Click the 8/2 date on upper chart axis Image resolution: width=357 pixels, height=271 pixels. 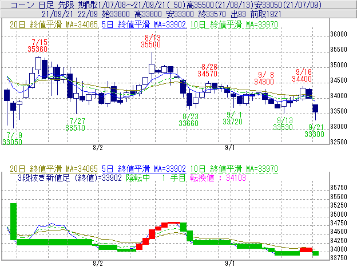click(x=98, y=148)
